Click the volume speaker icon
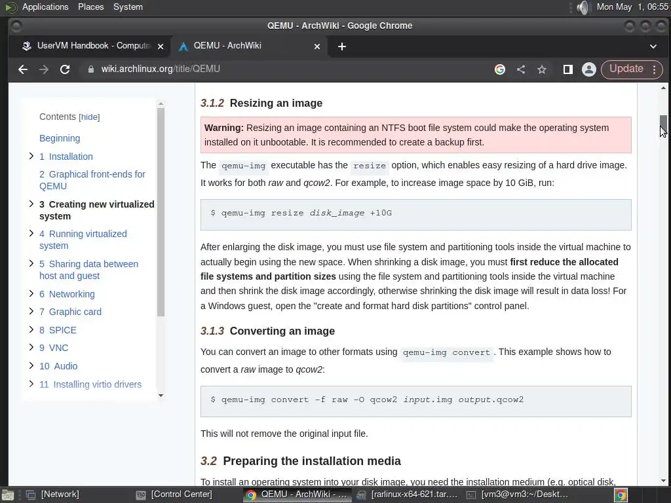Viewport: 671px width, 503px height. pyautogui.click(x=583, y=7)
